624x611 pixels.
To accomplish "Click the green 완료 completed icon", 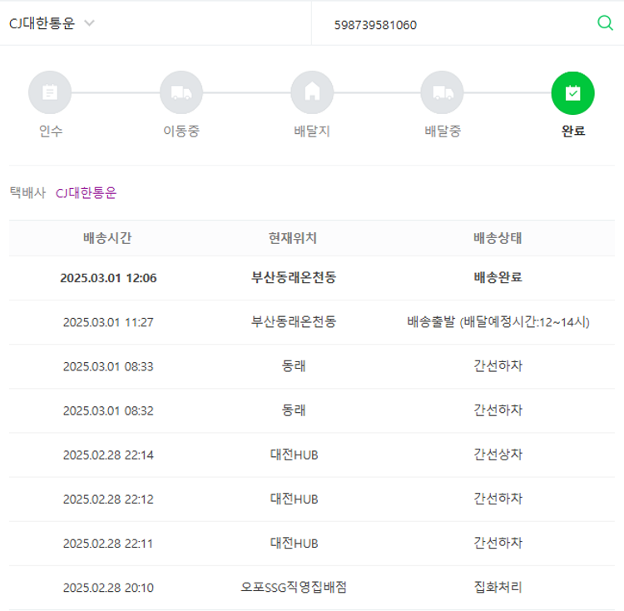I will point(572,92).
